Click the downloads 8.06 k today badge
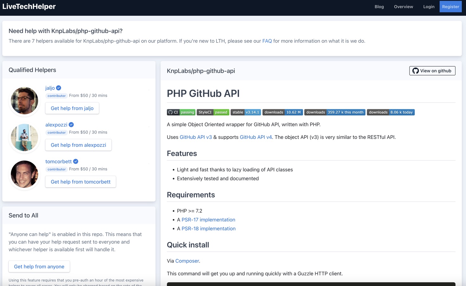This screenshot has height=286, width=466. pos(391,112)
